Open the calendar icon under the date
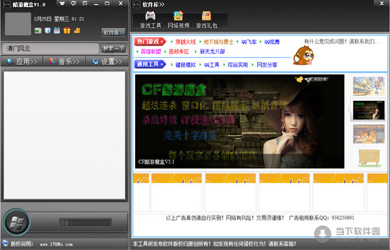The width and height of the screenshot is (390, 250). point(57,31)
